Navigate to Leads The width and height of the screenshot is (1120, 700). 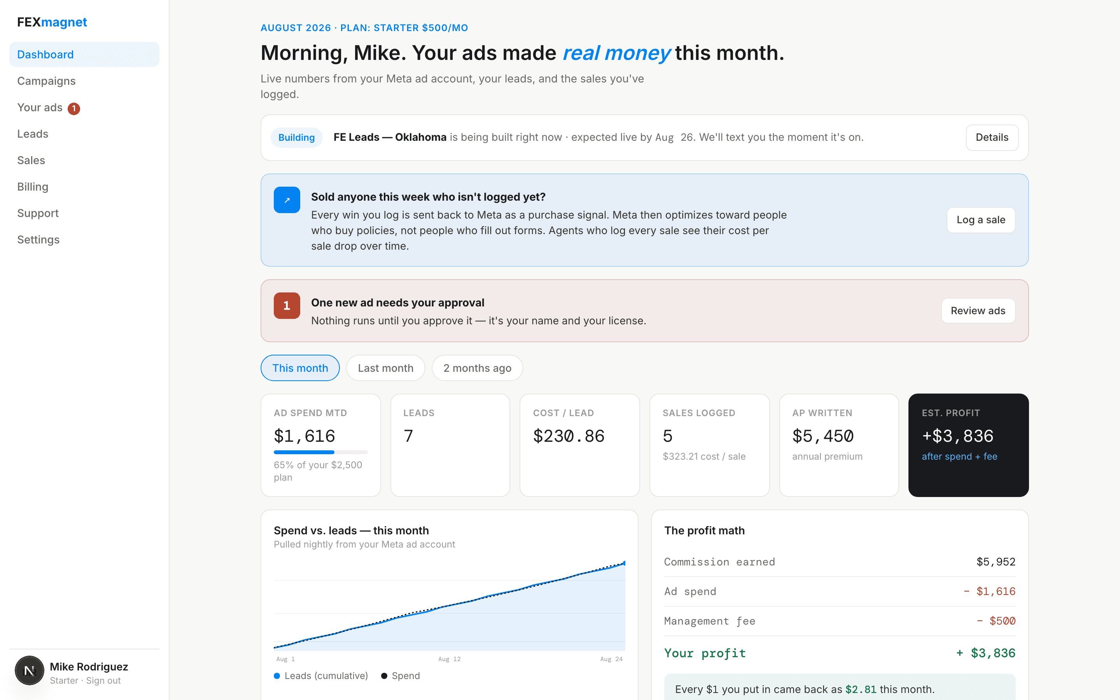coord(84,134)
